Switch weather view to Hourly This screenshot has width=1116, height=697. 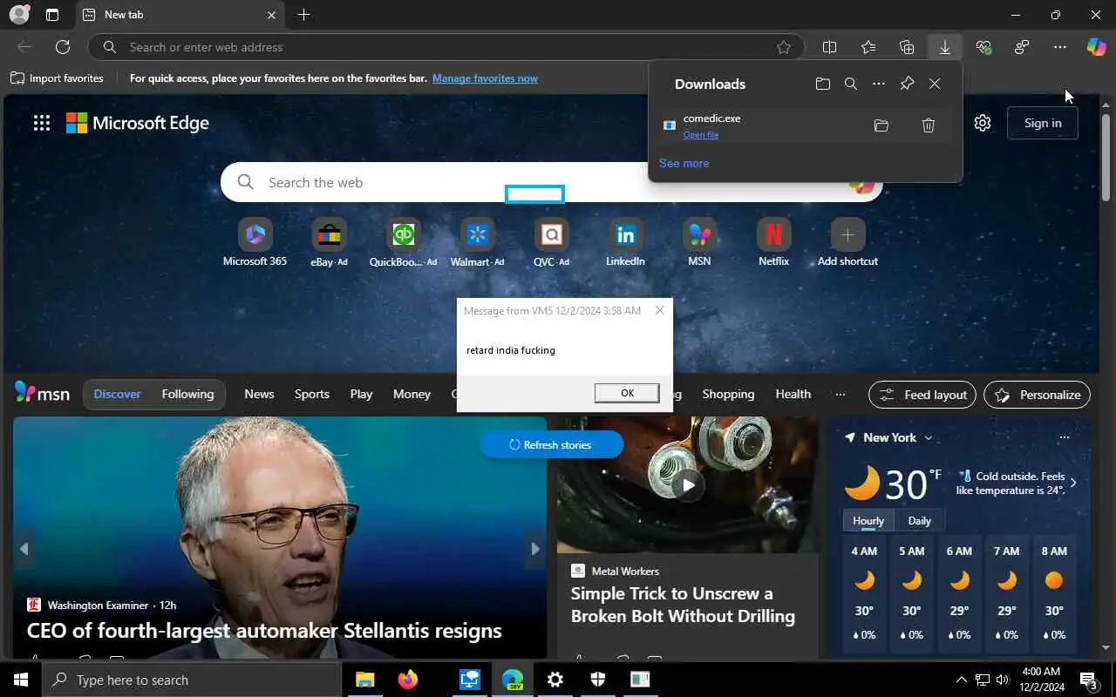pyautogui.click(x=868, y=521)
